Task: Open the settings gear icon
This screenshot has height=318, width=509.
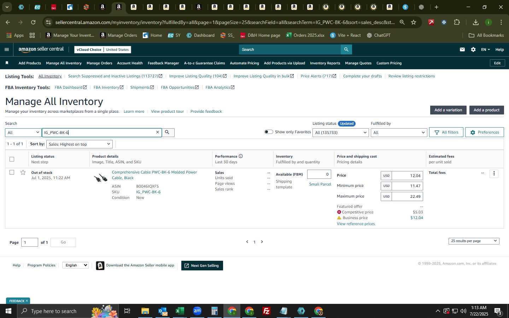Action: point(473,49)
